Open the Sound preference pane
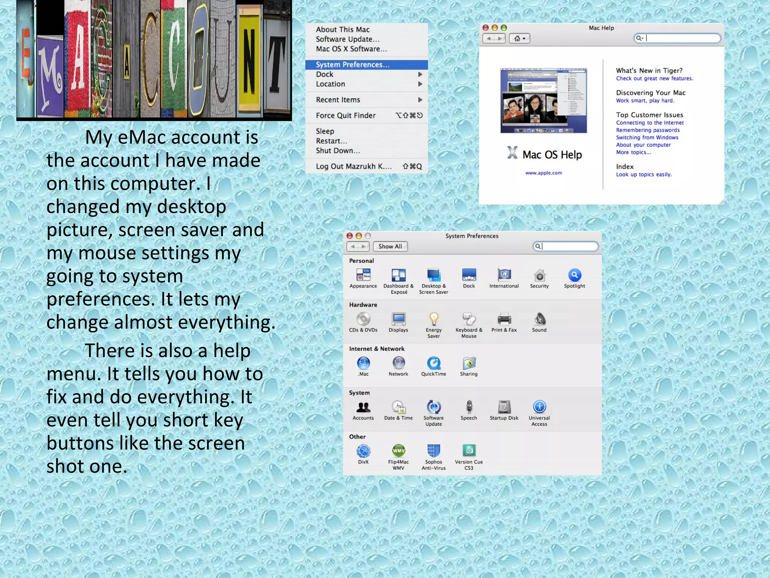 point(539,322)
